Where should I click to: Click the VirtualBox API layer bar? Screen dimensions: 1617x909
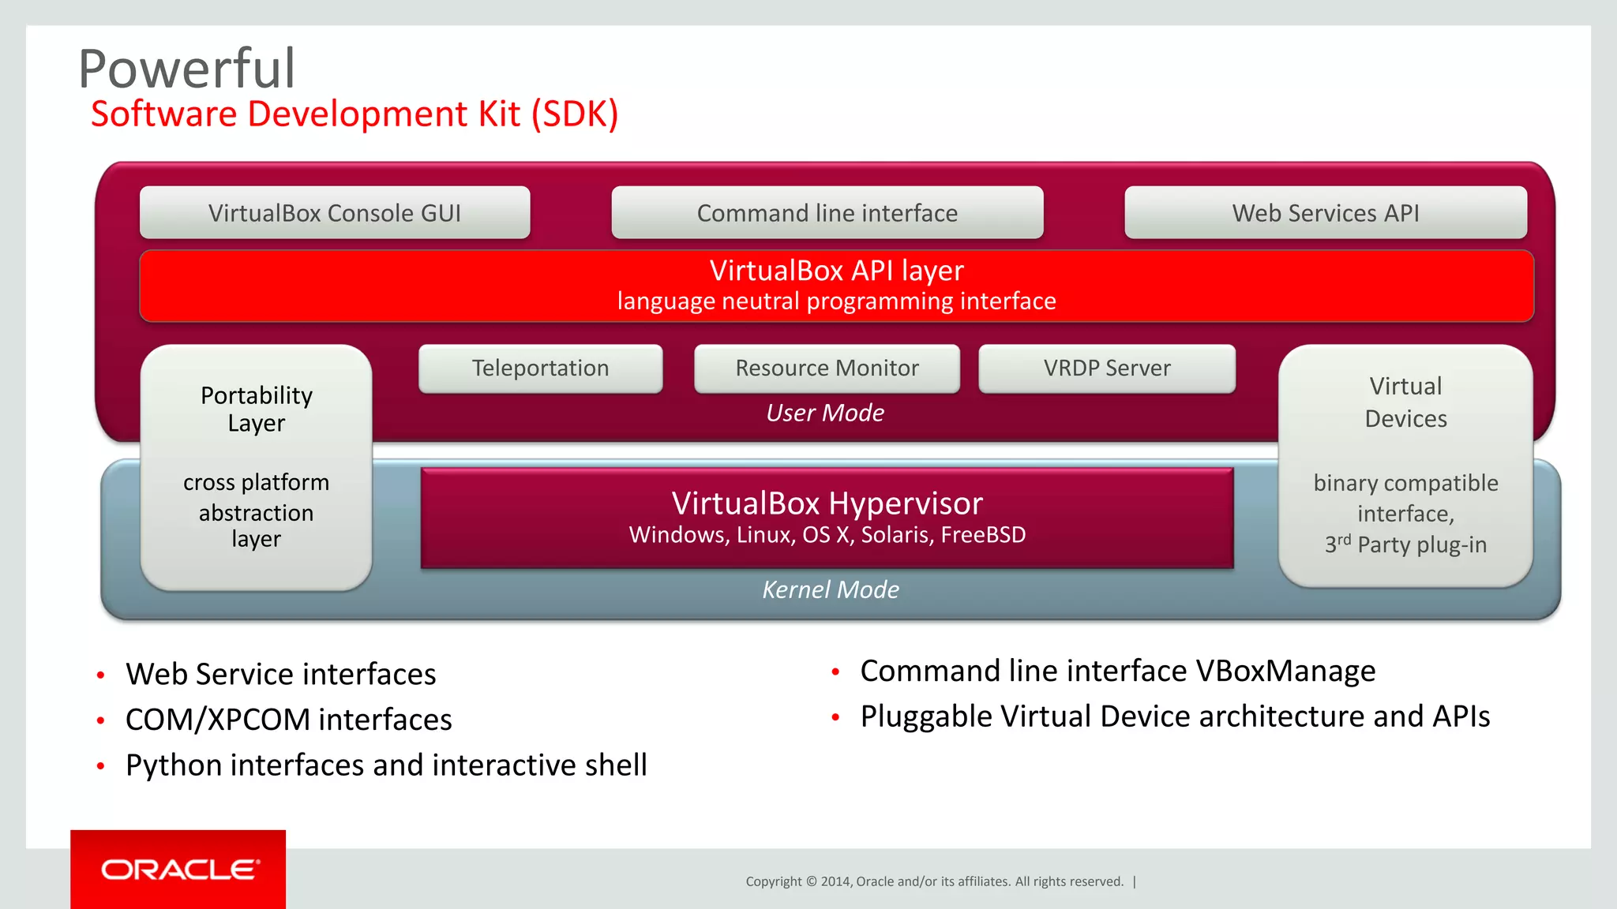[x=836, y=285]
